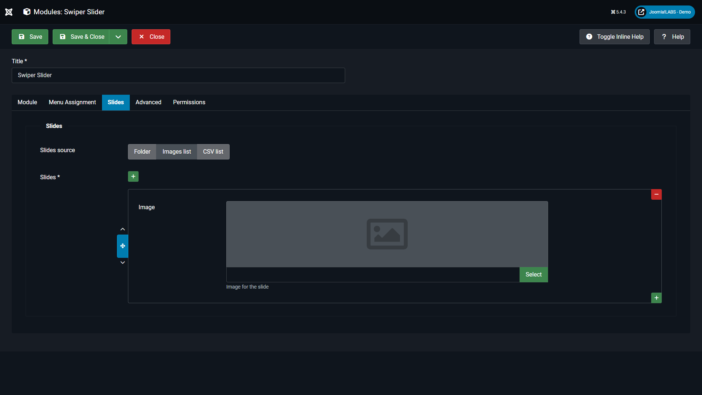Click the module cube icon in the header
This screenshot has height=395, width=702.
point(26,12)
